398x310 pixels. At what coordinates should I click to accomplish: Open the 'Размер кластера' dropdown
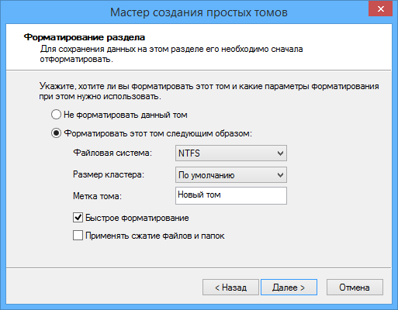click(231, 175)
